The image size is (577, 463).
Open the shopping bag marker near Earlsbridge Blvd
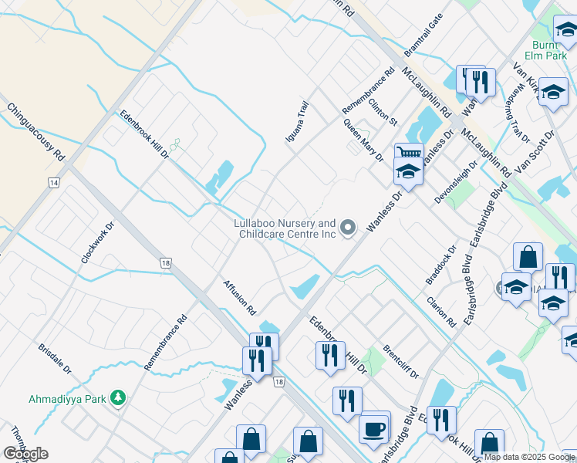(528, 258)
